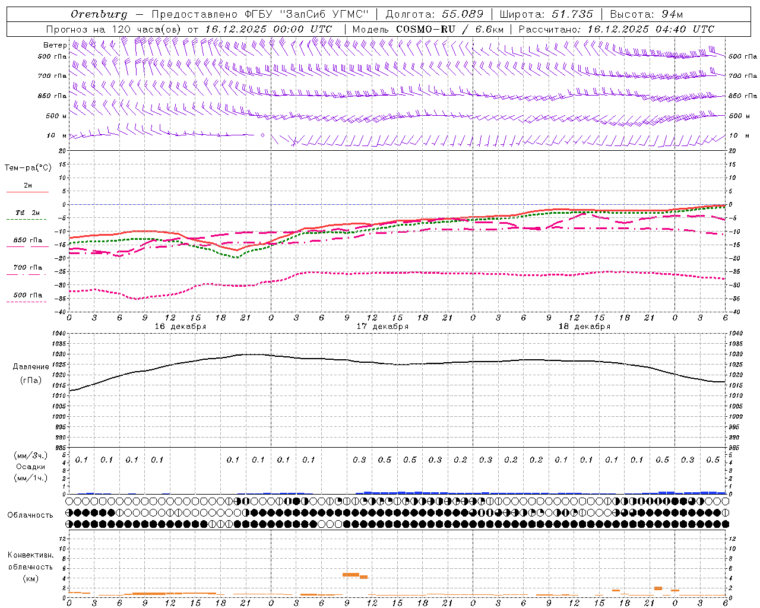Click '(гПа)' unit label under Давление

(x=31, y=381)
